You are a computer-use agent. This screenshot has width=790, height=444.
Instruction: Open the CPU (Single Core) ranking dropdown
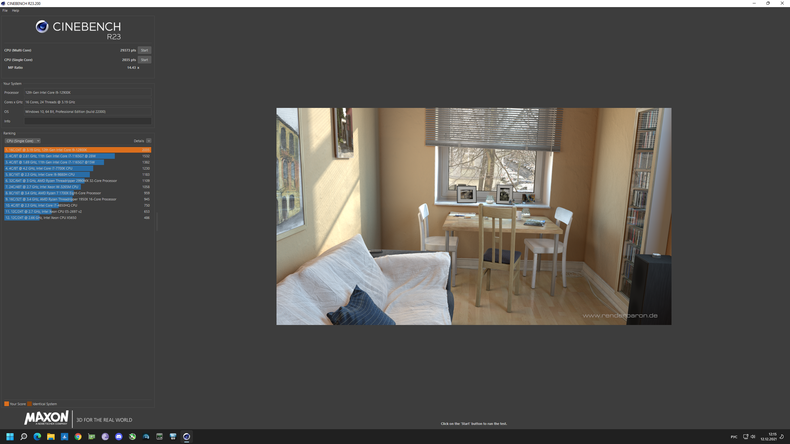point(23,141)
